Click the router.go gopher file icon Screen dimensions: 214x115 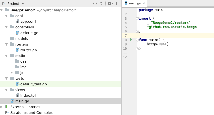pos(17,50)
